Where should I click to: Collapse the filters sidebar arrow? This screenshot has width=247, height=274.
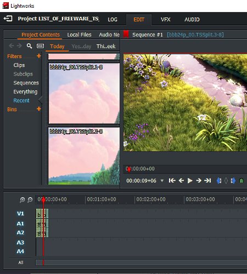click(x=41, y=100)
